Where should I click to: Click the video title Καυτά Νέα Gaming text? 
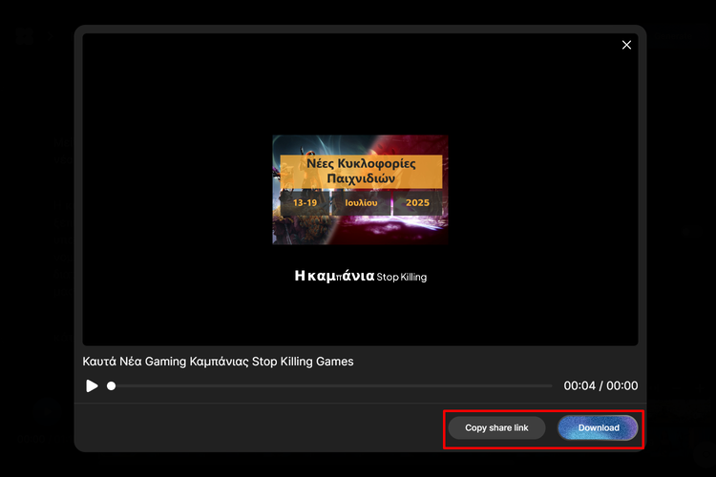point(218,362)
